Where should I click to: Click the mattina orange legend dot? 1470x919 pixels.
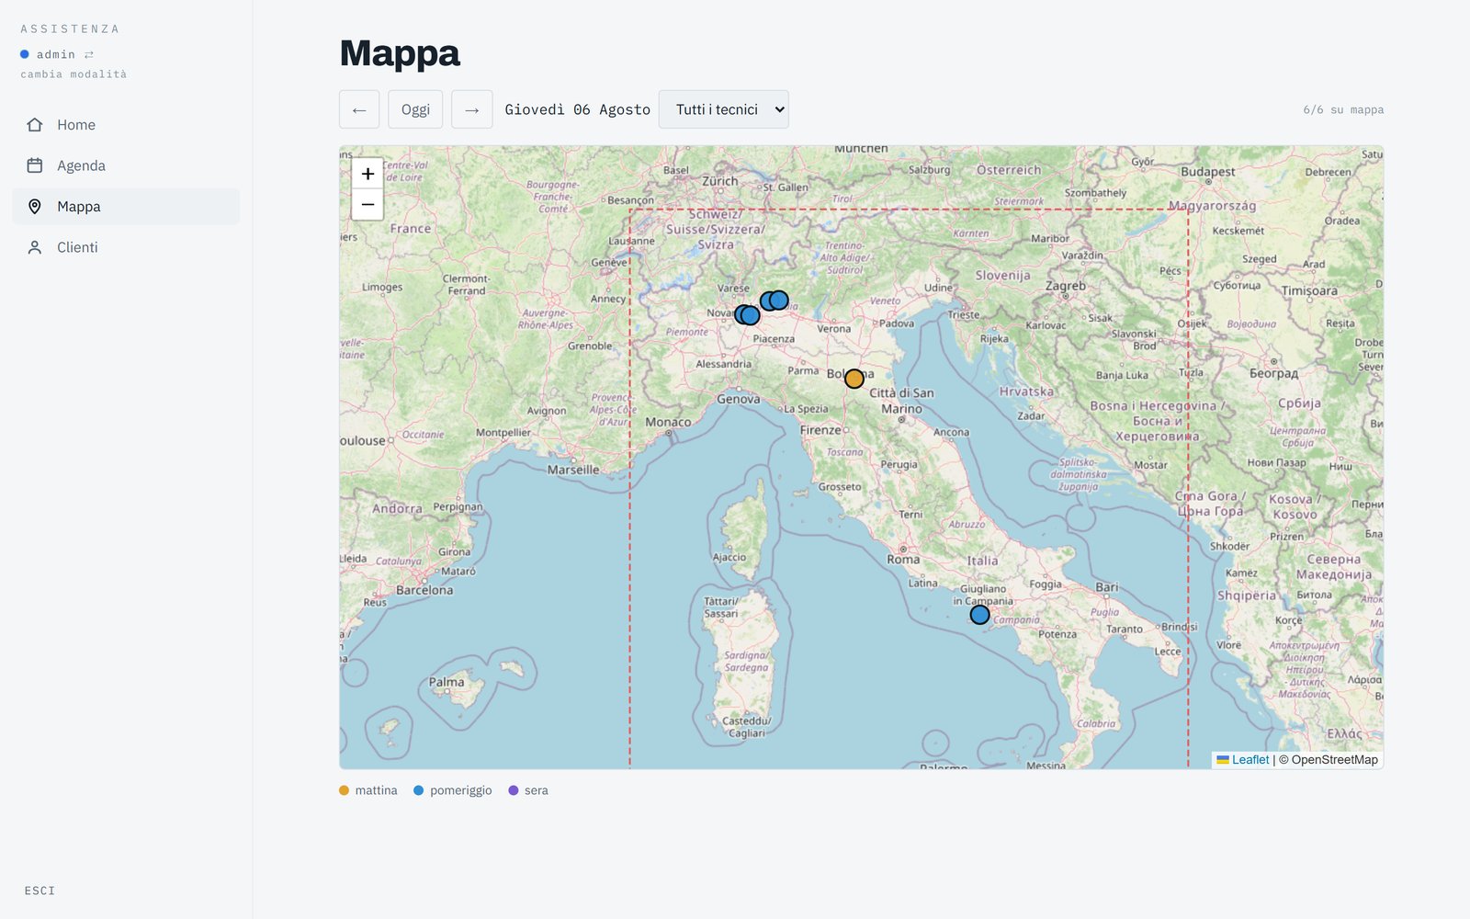point(345,790)
